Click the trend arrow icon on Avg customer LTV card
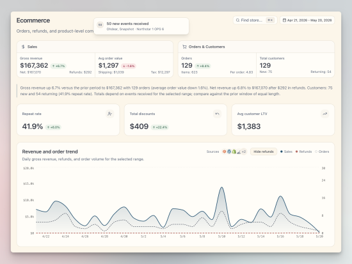Screen dimensions: 352x264 tap(324, 114)
